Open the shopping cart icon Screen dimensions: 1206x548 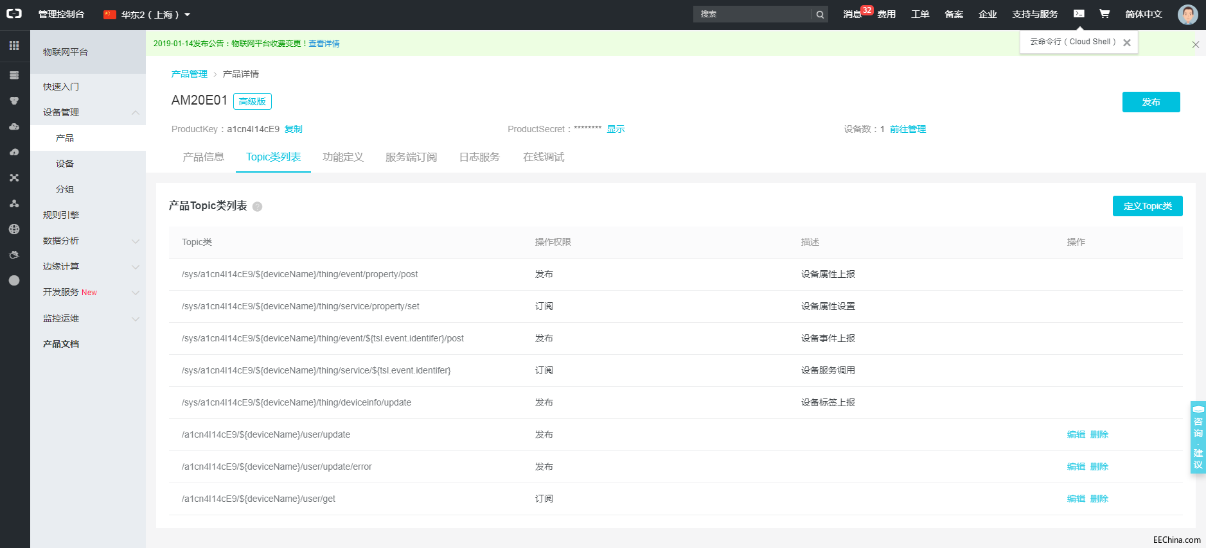coord(1104,13)
